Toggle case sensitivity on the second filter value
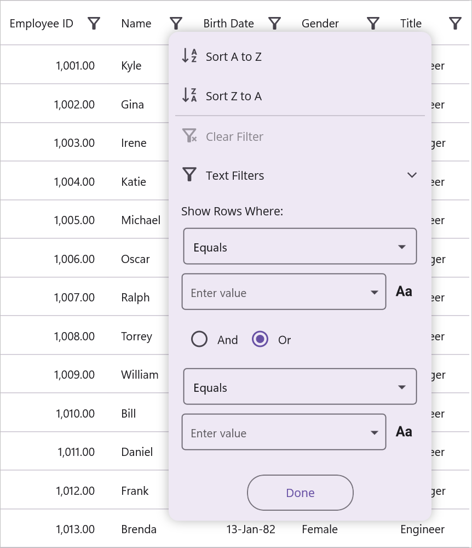The image size is (472, 548). click(x=404, y=431)
